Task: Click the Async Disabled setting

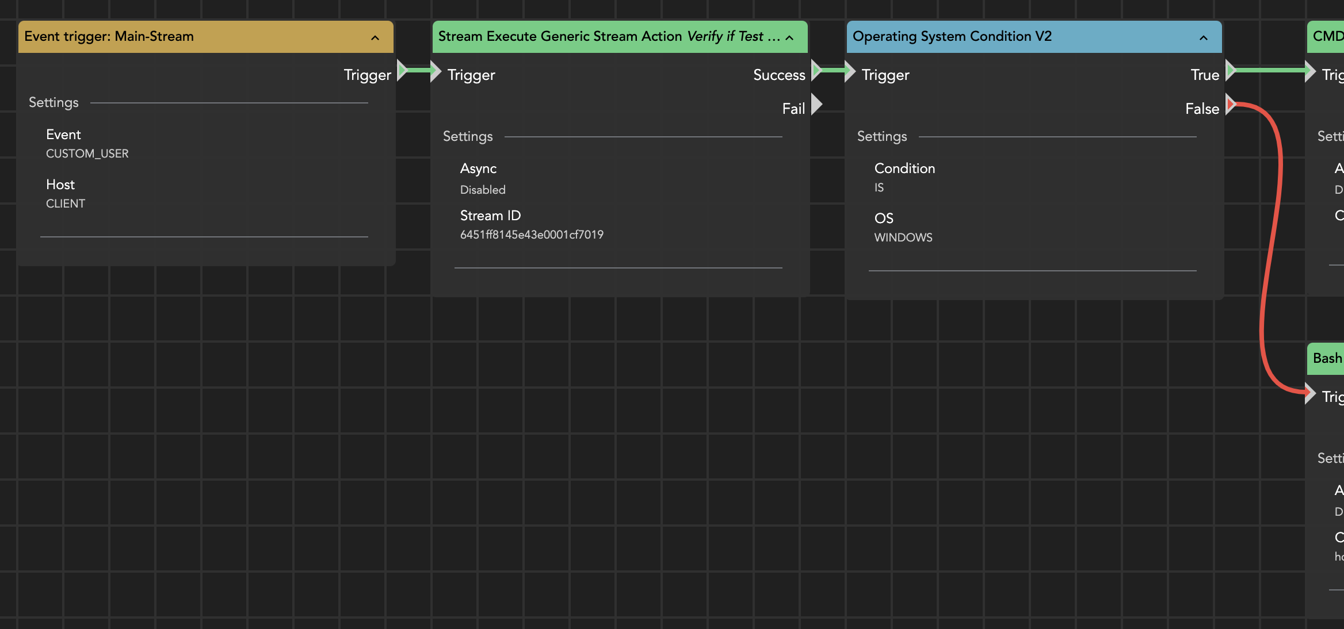Action: pos(483,190)
